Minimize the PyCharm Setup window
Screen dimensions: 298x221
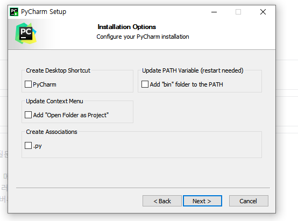click(214, 12)
